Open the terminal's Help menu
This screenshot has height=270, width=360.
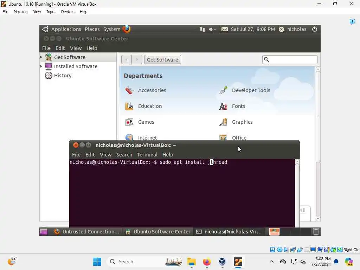(168, 155)
